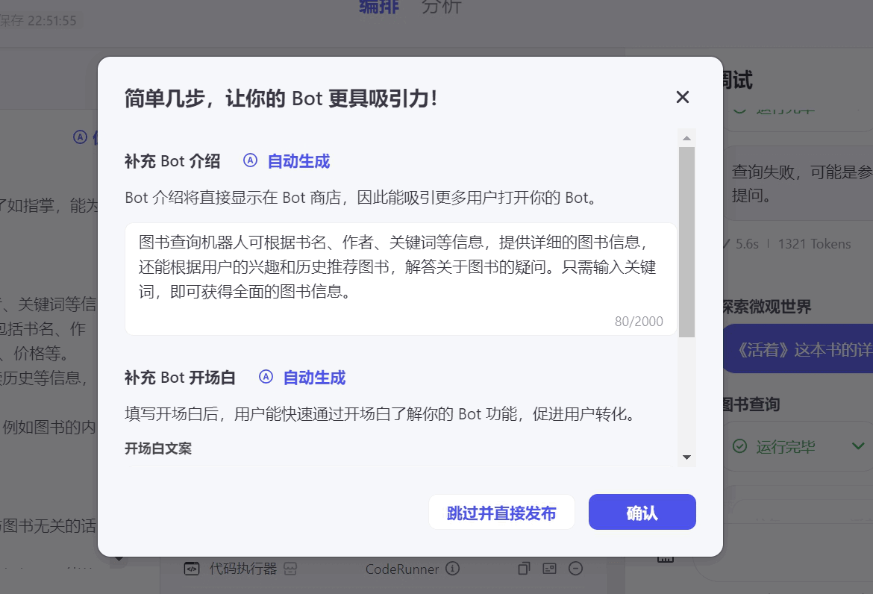
Task: Click the 5.6s duration text
Action: (x=747, y=244)
